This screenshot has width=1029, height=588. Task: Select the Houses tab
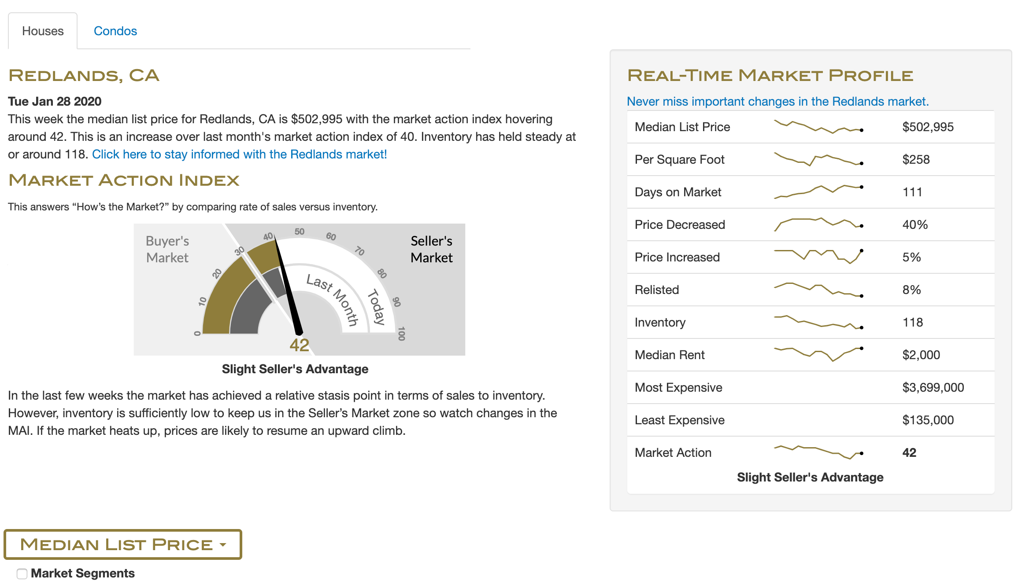point(43,31)
